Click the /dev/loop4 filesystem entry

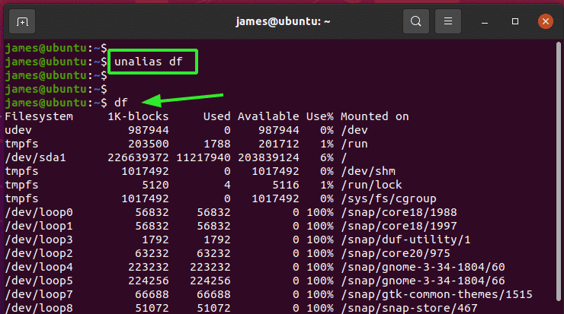coord(39,268)
